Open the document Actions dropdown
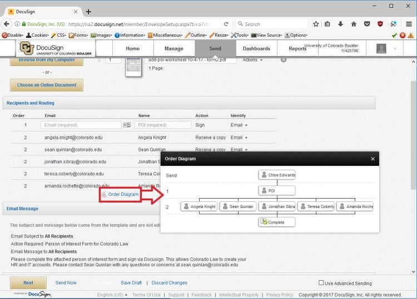 [x=252, y=60]
